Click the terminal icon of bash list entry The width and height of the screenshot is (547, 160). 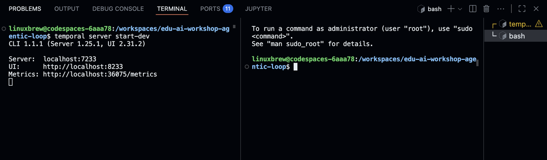pos(503,36)
